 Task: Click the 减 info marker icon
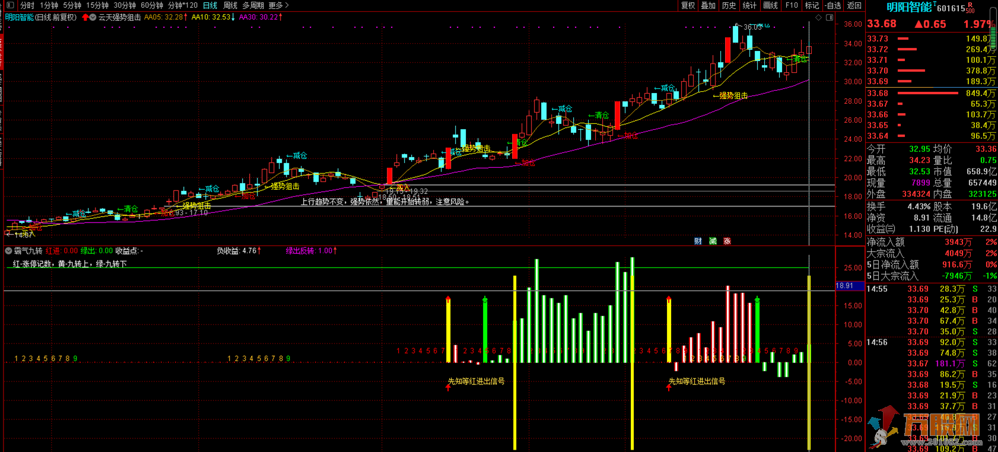pyautogui.click(x=713, y=241)
